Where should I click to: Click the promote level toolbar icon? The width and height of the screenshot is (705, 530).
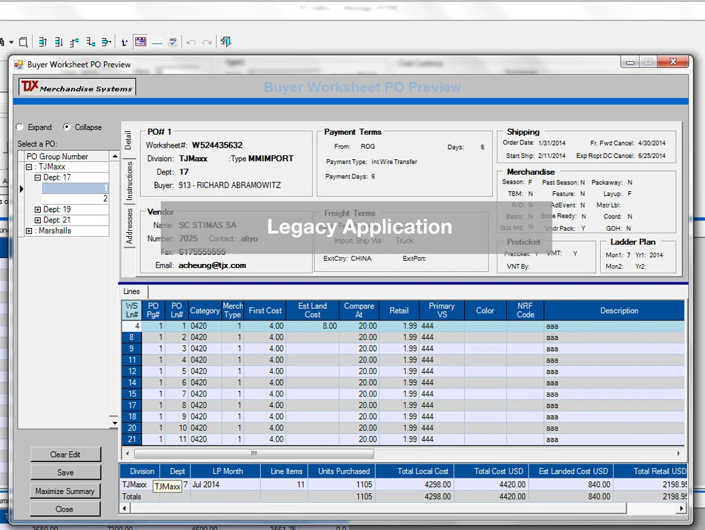(x=75, y=42)
